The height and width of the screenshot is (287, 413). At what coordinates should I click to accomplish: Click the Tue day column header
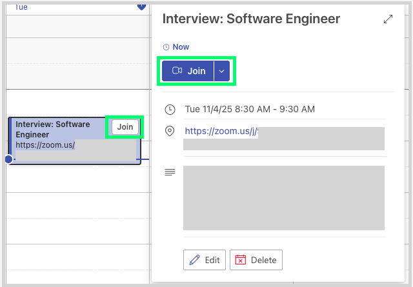click(21, 6)
